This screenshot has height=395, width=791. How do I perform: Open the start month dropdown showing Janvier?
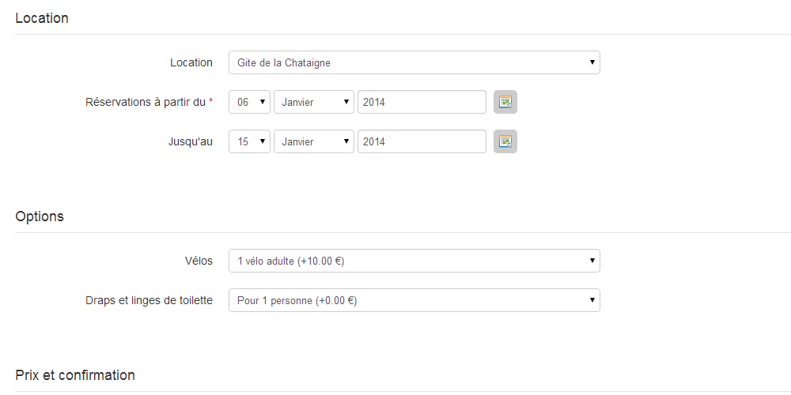tap(314, 102)
